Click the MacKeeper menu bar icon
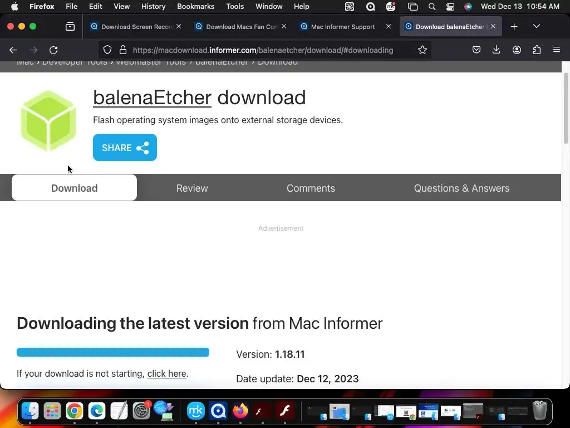 391,7
